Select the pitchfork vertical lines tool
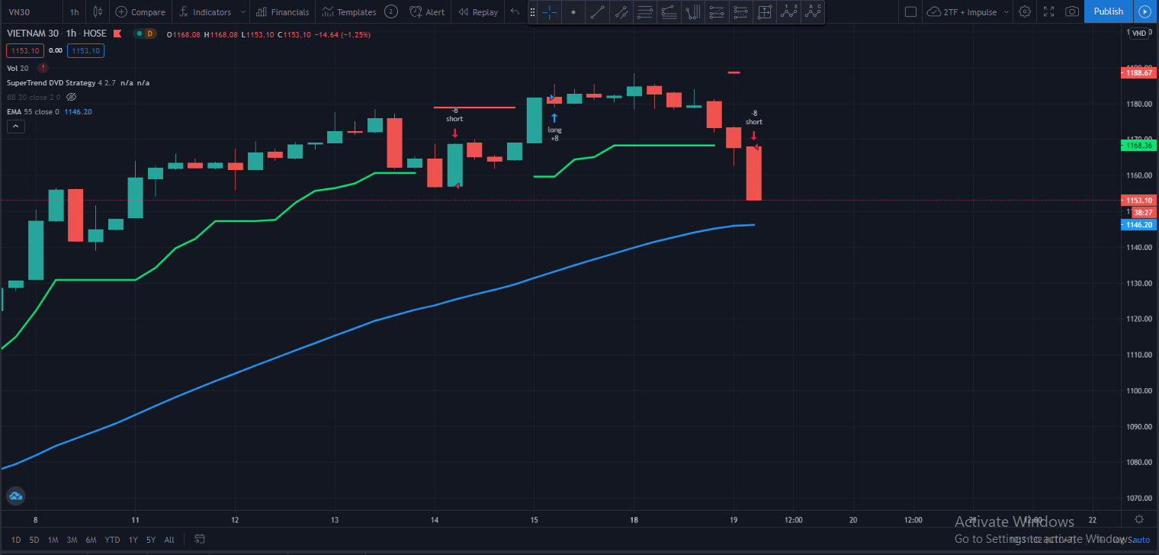Viewport: 1159px width, 555px height. pos(692,12)
